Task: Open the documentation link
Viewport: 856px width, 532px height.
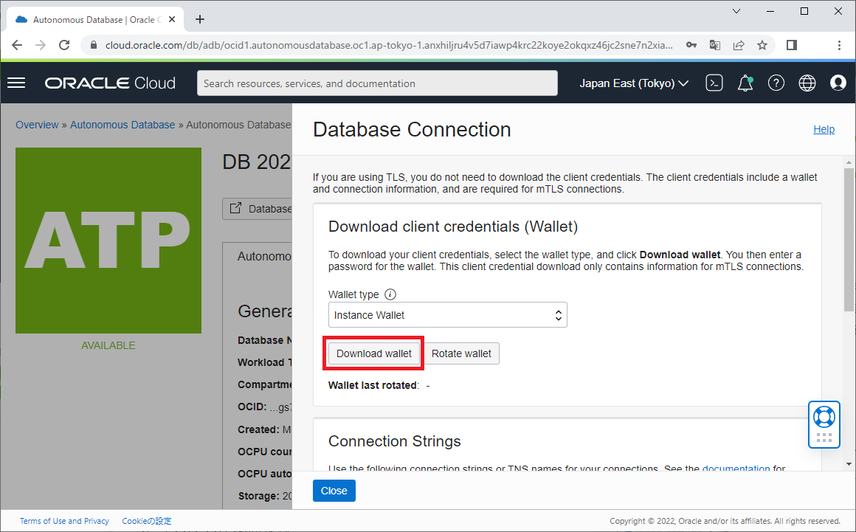Action: [x=736, y=468]
